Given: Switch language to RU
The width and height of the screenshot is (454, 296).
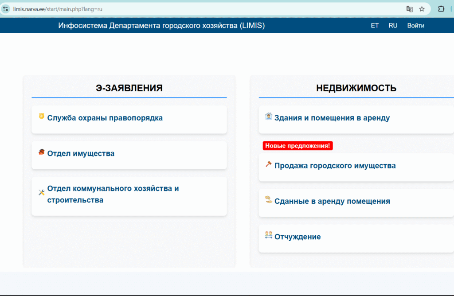Looking at the screenshot, I should [393, 26].
